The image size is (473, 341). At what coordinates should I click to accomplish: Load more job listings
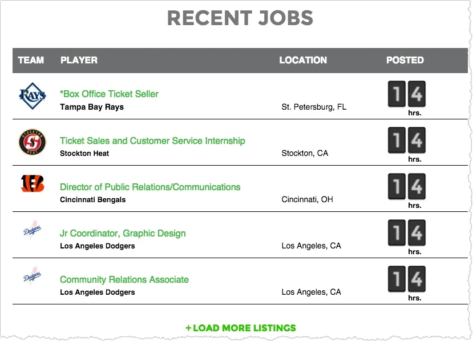click(240, 328)
